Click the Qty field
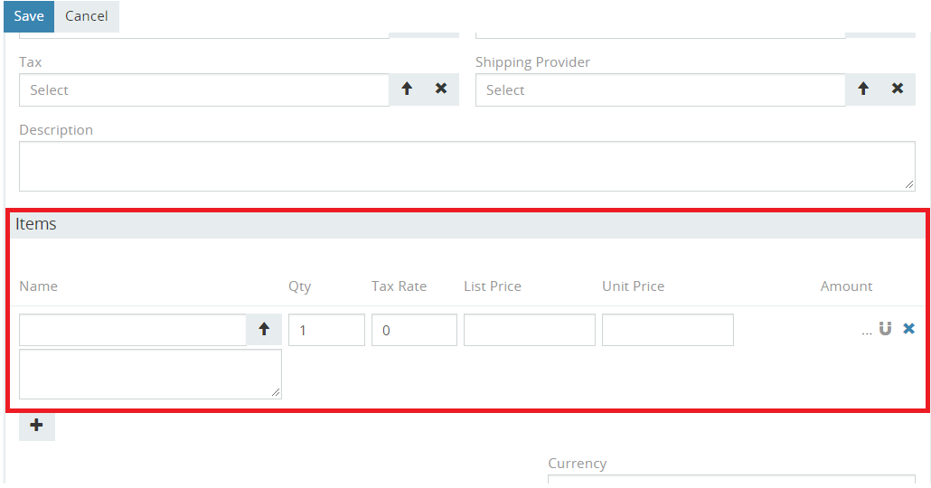This screenshot has height=488, width=931. tap(326, 330)
